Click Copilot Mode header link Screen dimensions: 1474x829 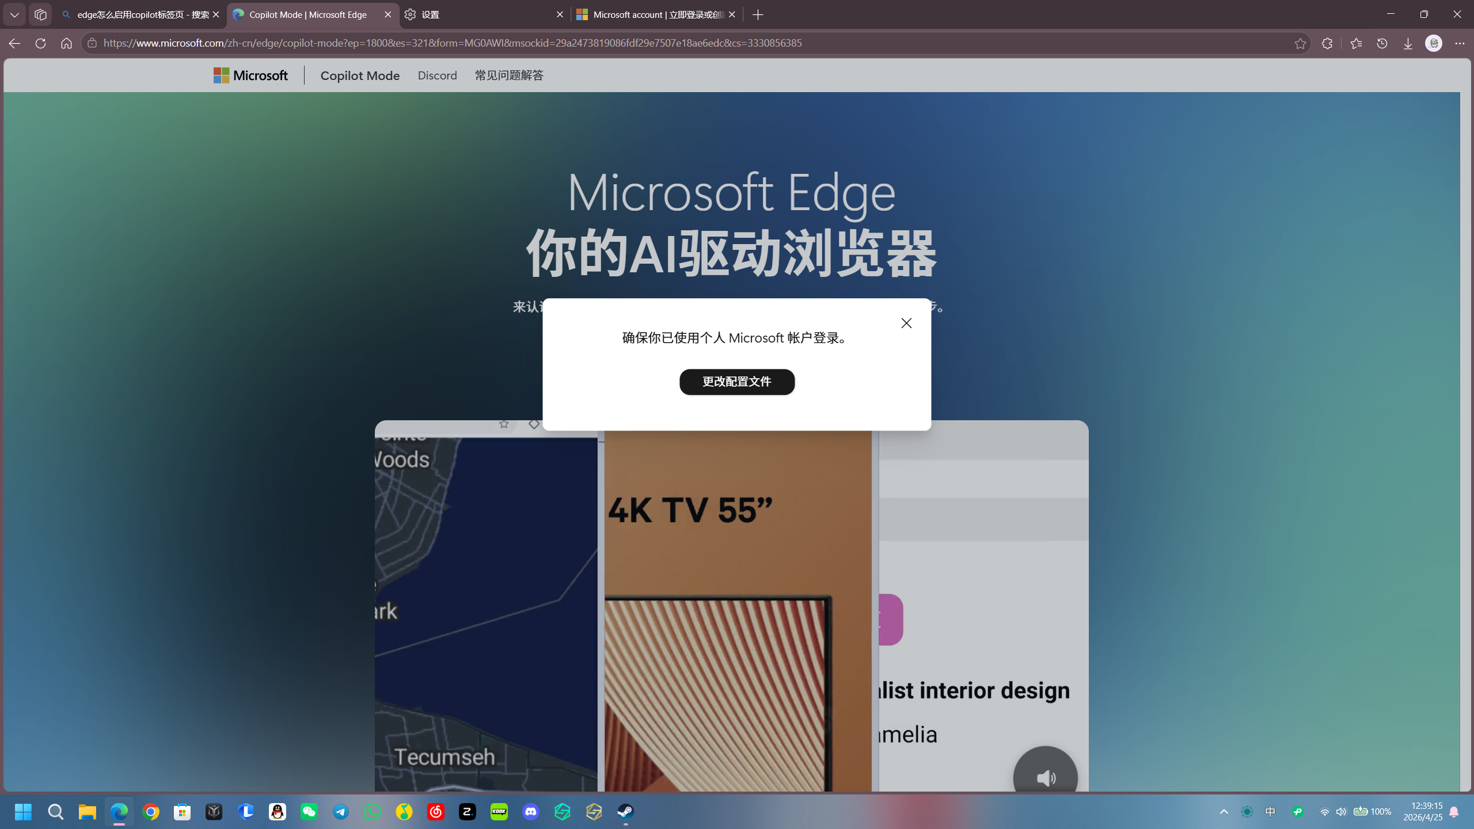[x=360, y=75]
